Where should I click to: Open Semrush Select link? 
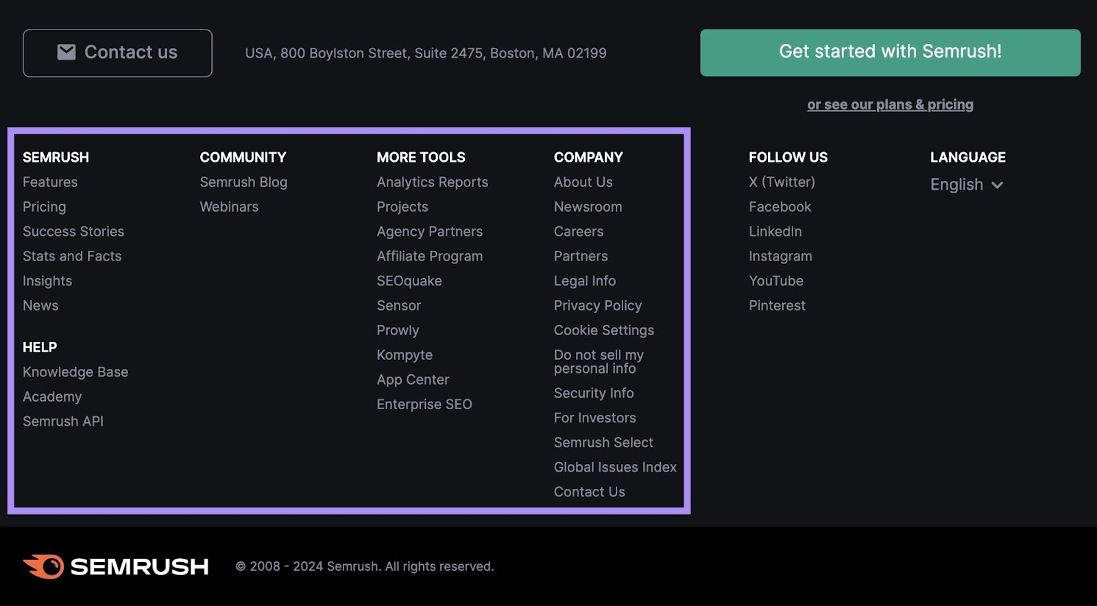coord(603,442)
